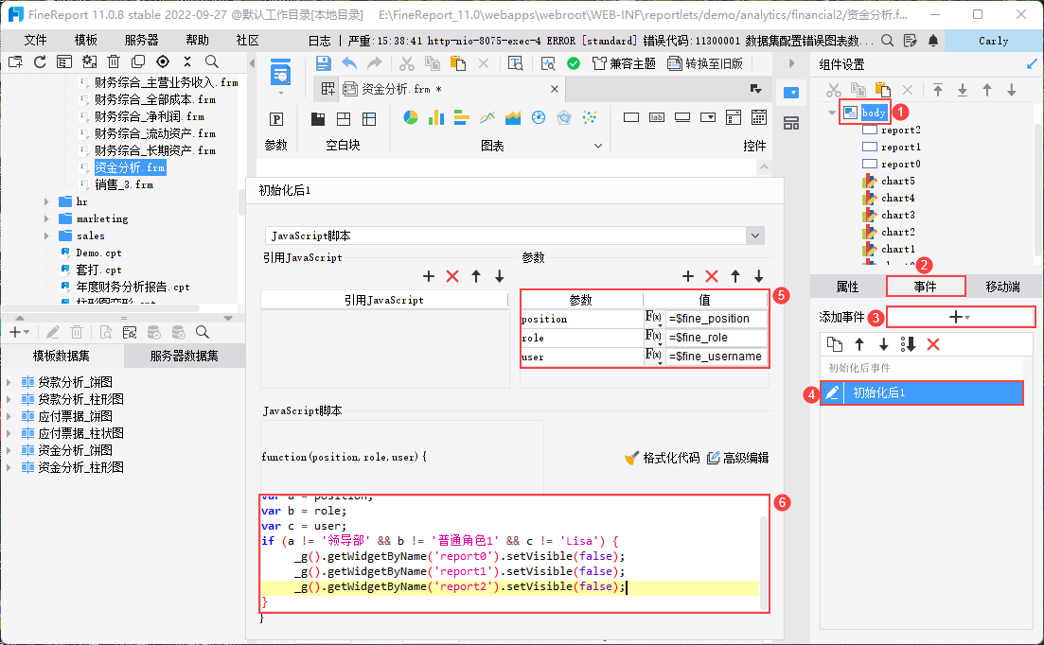Click the undo arrow icon
This screenshot has width=1044, height=645.
pyautogui.click(x=350, y=63)
